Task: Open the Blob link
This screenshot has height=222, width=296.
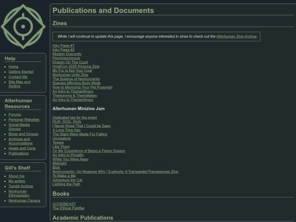Action: click(x=56, y=167)
